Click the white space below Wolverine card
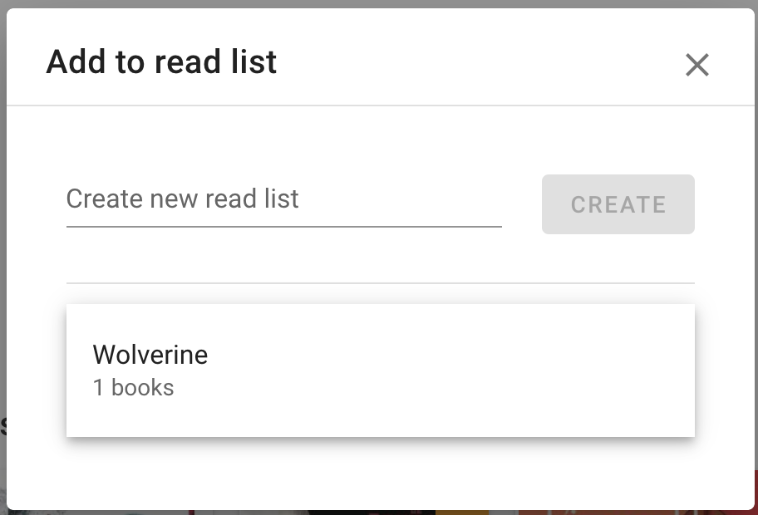Image resolution: width=758 pixels, height=515 pixels. tap(380, 472)
